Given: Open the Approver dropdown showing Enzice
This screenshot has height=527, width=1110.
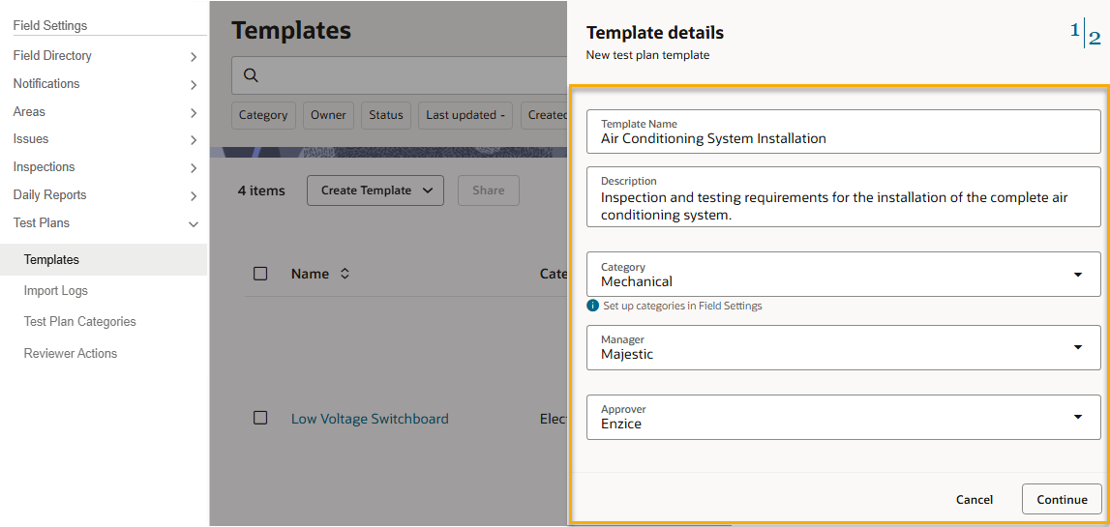Looking at the screenshot, I should pos(1078,417).
